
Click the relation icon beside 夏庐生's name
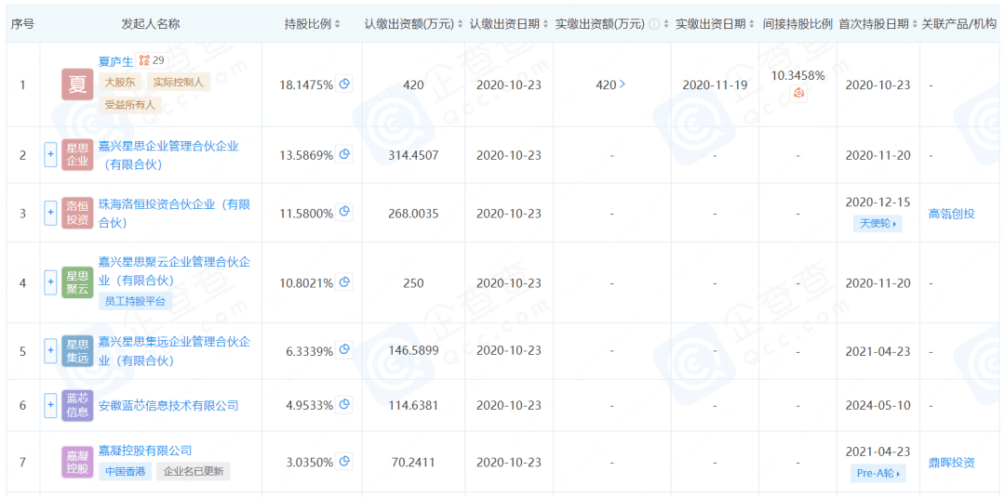point(144,61)
